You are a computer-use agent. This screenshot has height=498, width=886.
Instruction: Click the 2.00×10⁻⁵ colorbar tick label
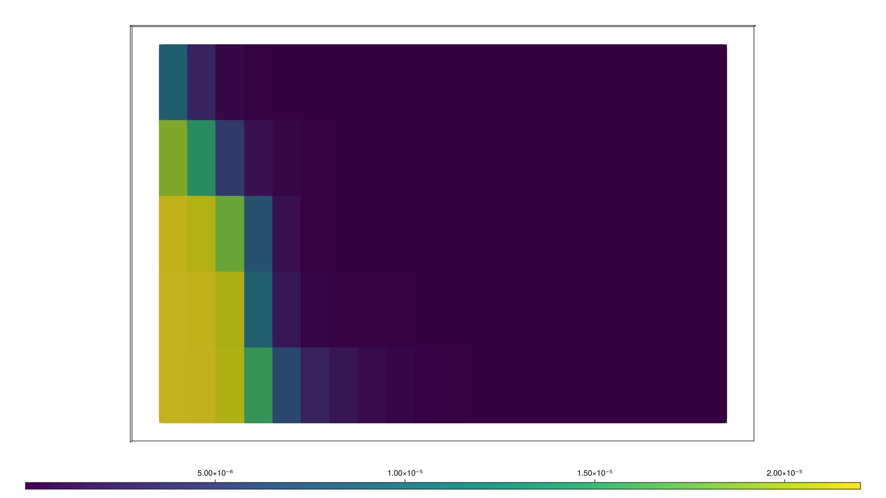[x=784, y=473]
